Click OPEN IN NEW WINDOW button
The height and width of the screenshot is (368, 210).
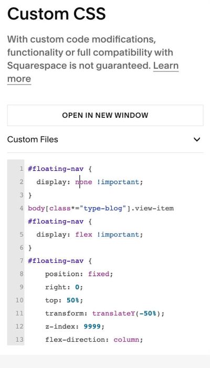[105, 115]
